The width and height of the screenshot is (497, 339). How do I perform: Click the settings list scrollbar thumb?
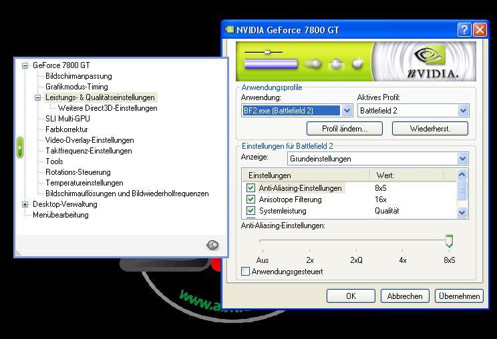pyautogui.click(x=462, y=190)
